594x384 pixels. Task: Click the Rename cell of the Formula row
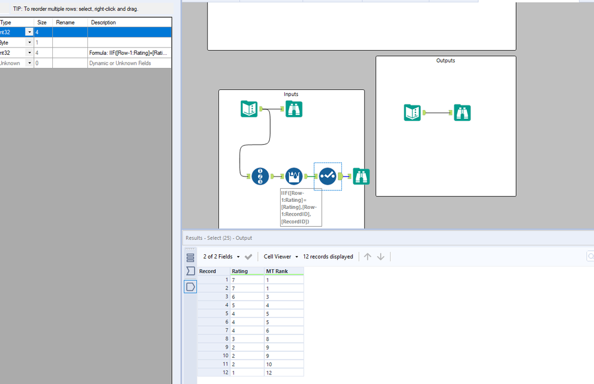point(70,53)
